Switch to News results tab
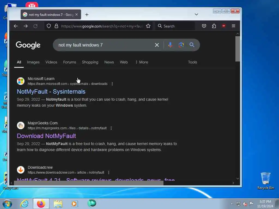The height and width of the screenshot is (209, 279). tap(109, 62)
